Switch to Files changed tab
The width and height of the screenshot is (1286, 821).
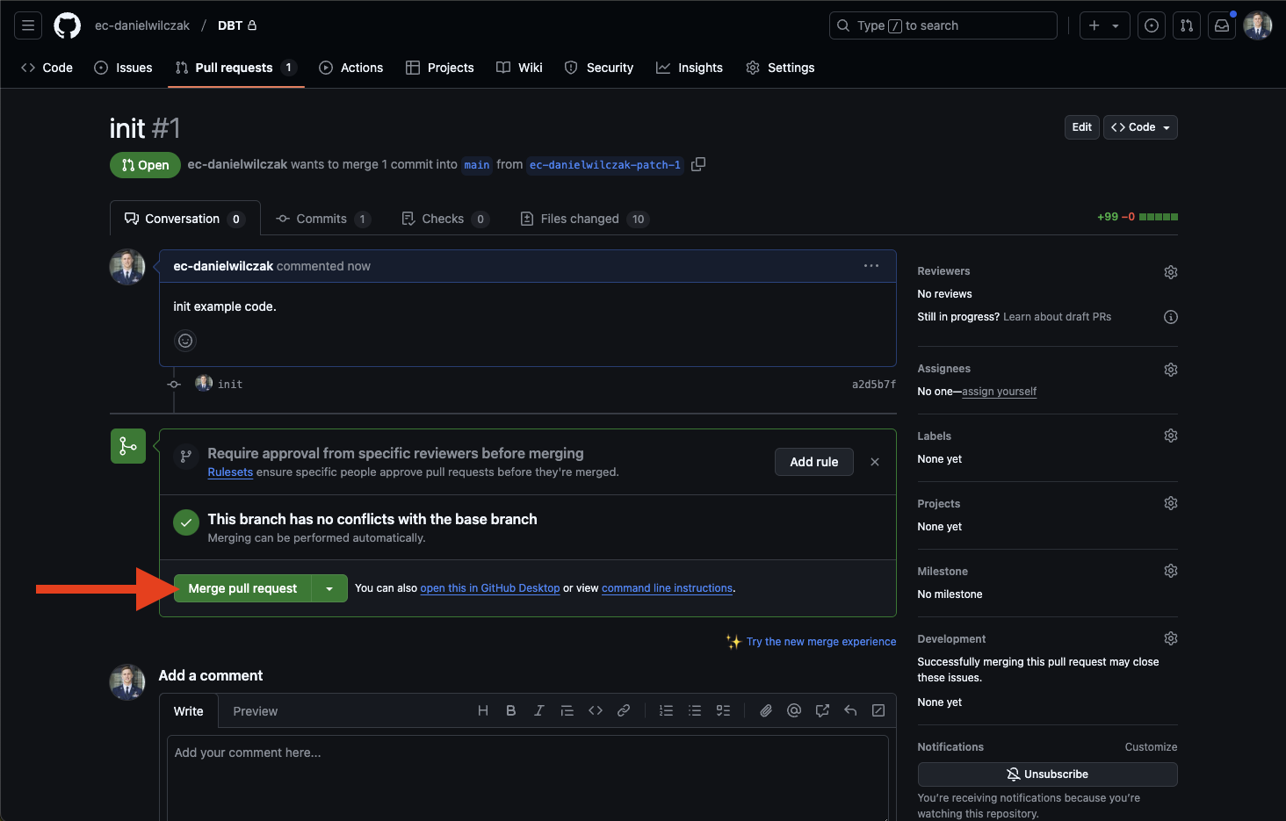[584, 219]
